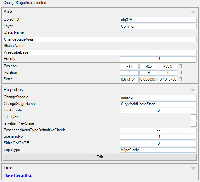Toggle the IsReturnPrevStage checkbox
This screenshot has height=182, width=200.
tap(194, 124)
